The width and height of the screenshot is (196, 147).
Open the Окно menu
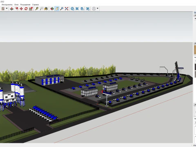pos(16,4)
